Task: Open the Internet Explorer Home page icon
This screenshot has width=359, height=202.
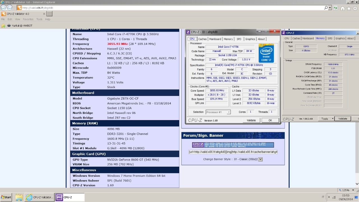Action: click(343, 8)
